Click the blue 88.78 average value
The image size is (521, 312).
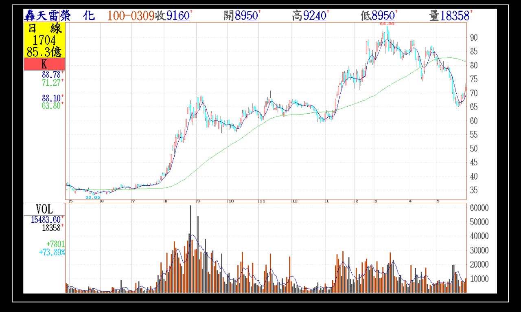click(51, 75)
